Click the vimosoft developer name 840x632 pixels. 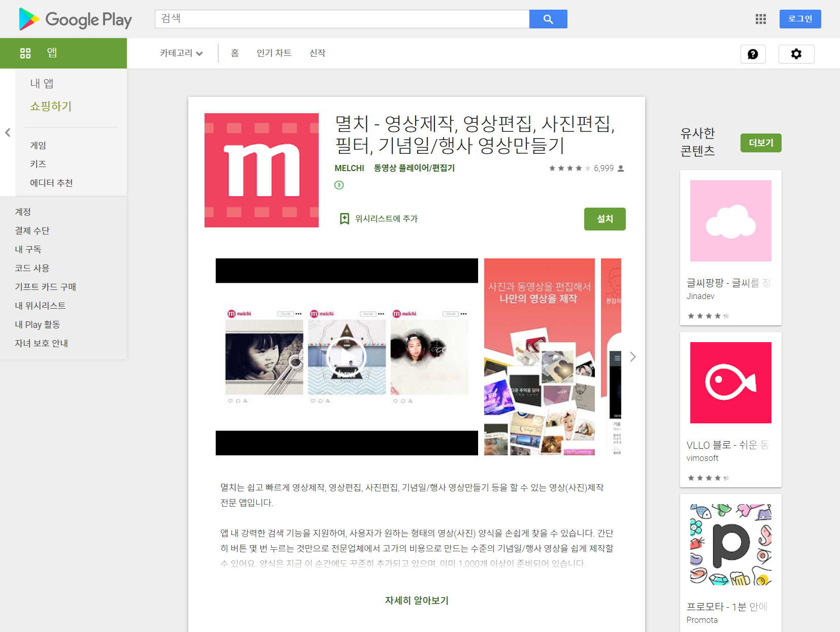click(702, 458)
